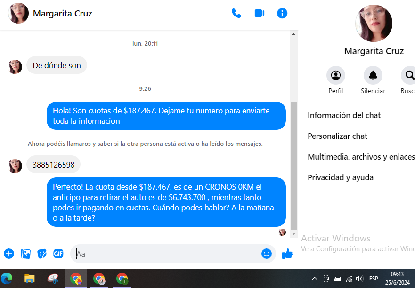Toggle the conversation information panel
The image size is (415, 288).
pyautogui.click(x=282, y=13)
